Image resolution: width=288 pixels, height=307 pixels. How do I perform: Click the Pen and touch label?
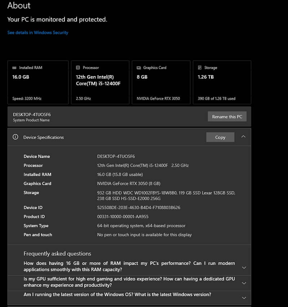pos(38,235)
